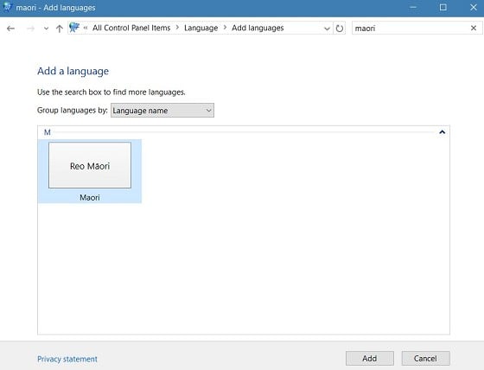
Task: Go up one level with up arrow
Action: pos(60,29)
